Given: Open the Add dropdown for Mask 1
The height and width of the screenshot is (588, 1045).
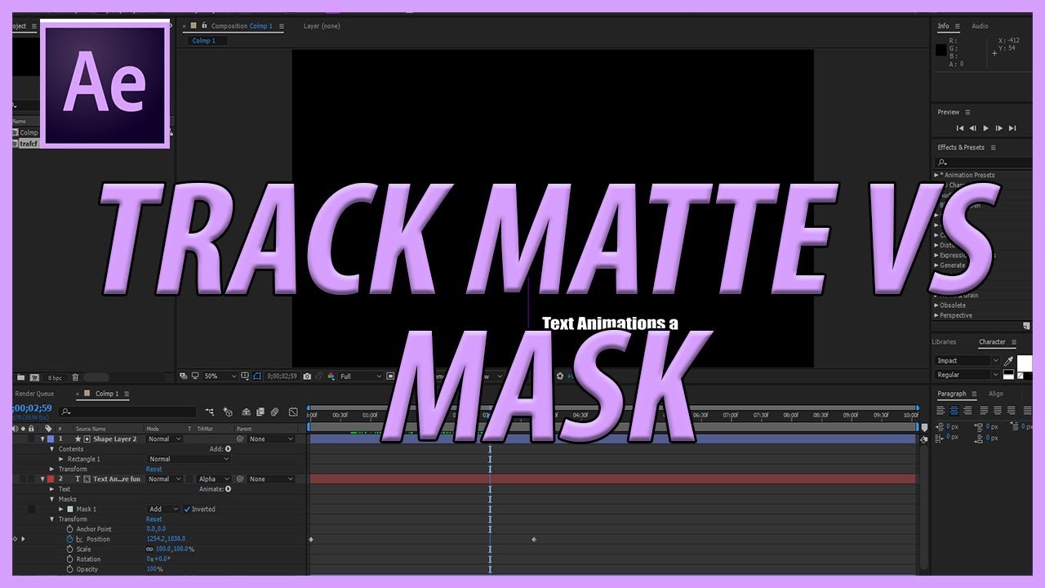Looking at the screenshot, I should [x=163, y=509].
